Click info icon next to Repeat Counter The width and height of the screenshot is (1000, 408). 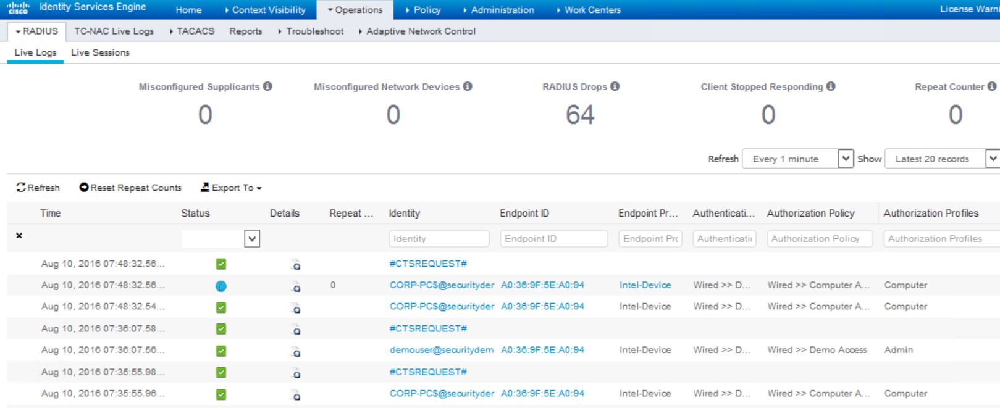tap(992, 86)
